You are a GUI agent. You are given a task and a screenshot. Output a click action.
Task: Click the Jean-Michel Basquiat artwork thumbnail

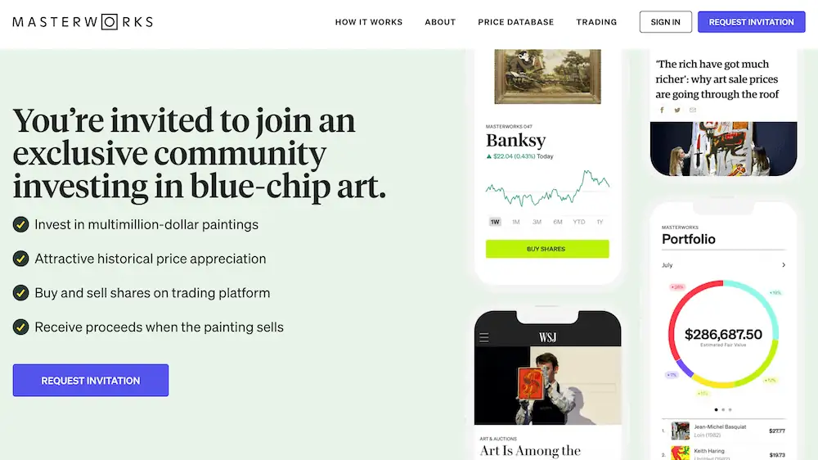681,431
